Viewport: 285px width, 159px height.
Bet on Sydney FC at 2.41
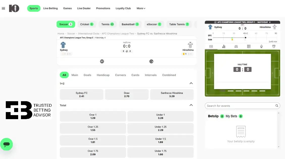click(x=82, y=94)
